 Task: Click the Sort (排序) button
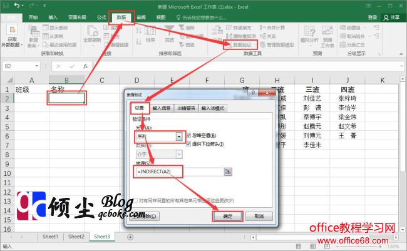(150, 34)
